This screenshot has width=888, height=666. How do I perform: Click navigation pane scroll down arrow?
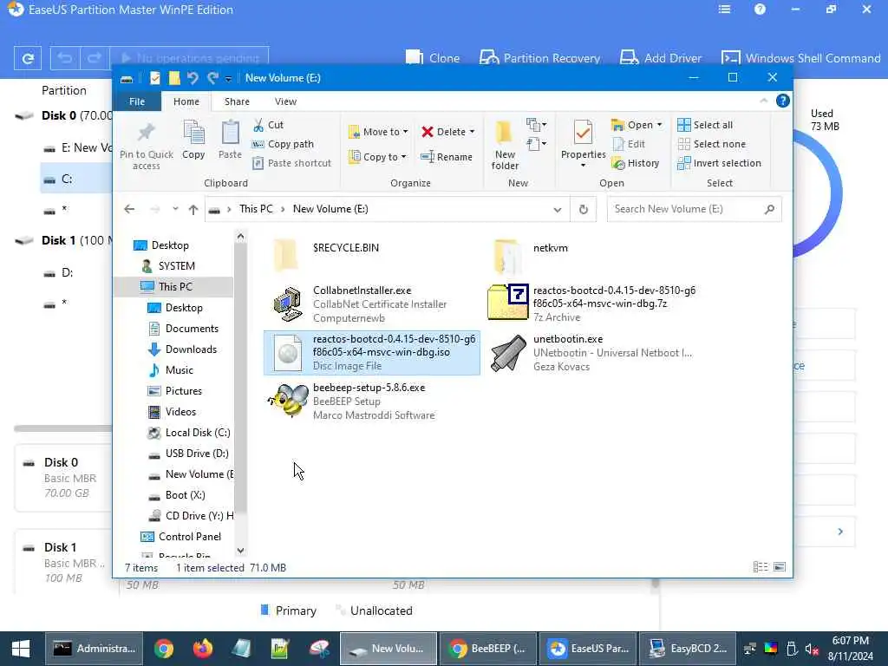click(240, 551)
